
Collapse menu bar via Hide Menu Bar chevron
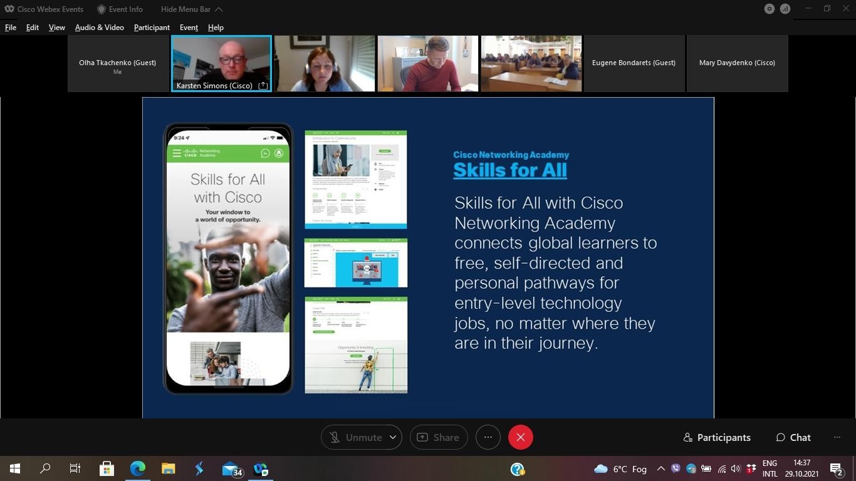pos(218,9)
